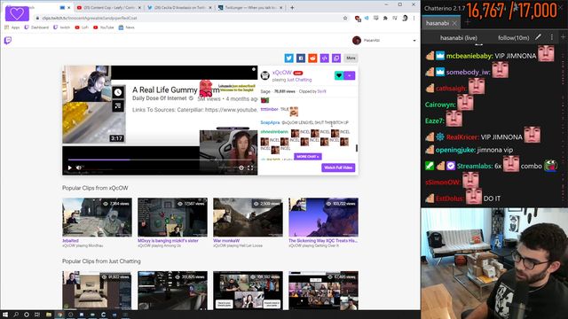Click RealKricer username in chat
Image resolution: width=568 pixels, height=319 pixels.
click(x=462, y=137)
